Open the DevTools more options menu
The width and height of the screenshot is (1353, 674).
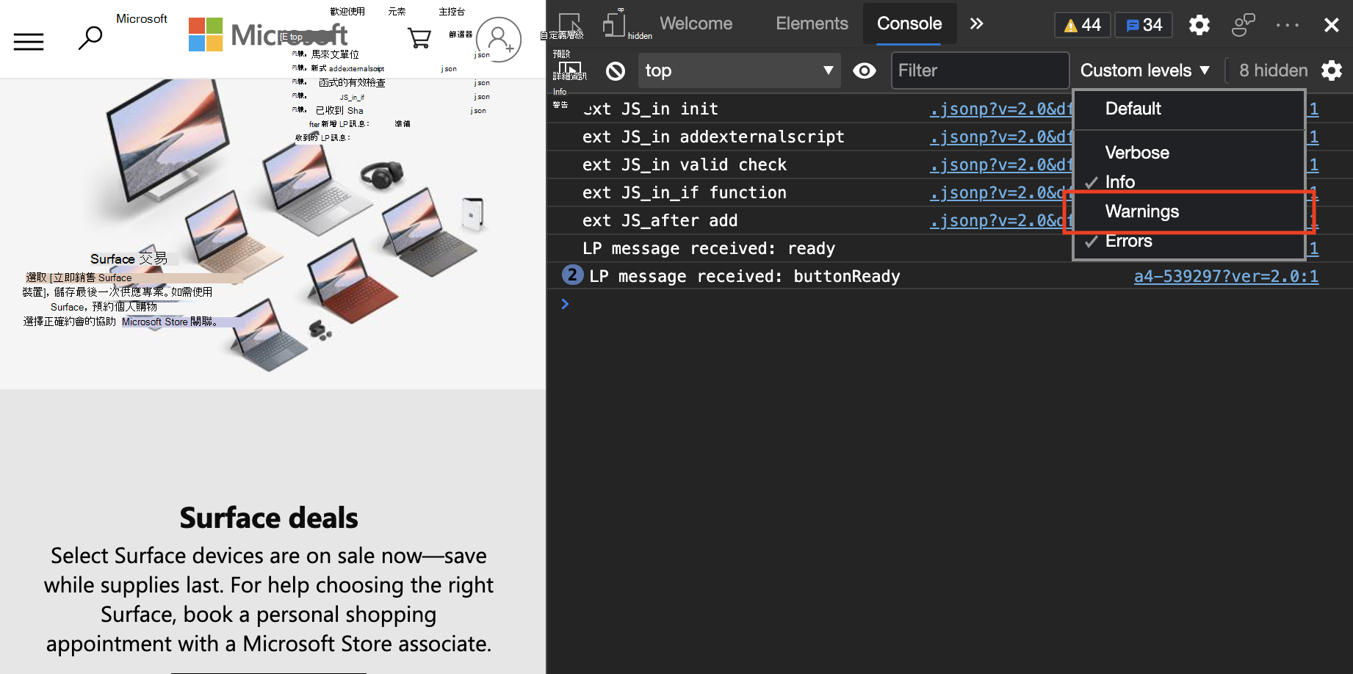(1288, 25)
